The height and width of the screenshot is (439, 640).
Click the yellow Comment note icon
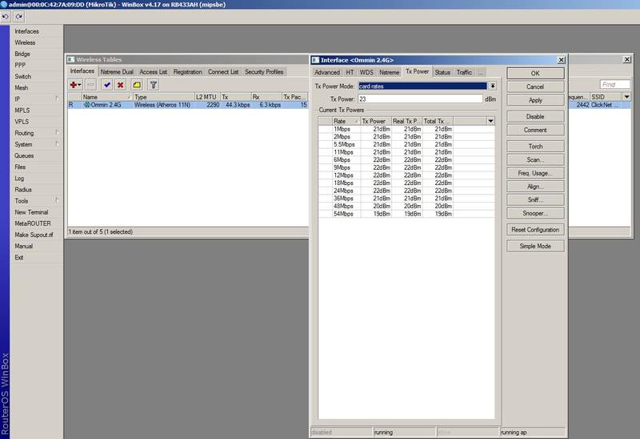tap(137, 84)
